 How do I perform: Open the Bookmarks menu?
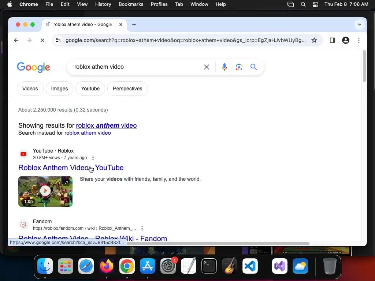pos(131,4)
